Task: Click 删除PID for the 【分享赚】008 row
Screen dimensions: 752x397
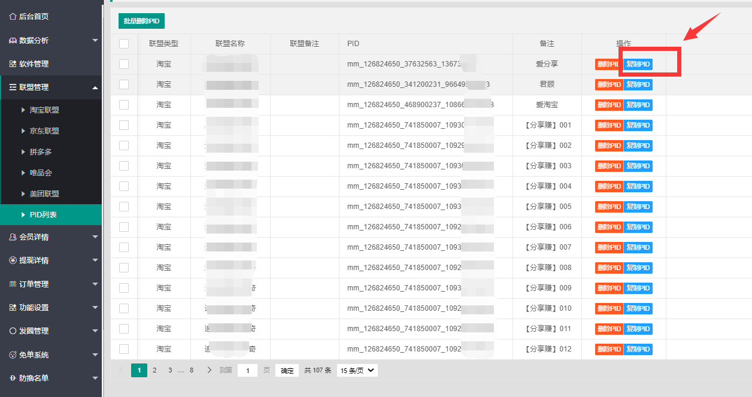Action: point(609,268)
